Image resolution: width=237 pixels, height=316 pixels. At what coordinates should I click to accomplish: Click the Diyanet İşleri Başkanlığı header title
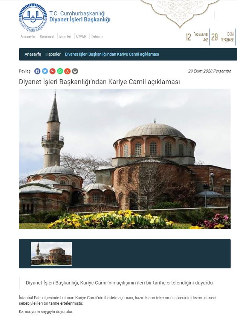coord(80,20)
